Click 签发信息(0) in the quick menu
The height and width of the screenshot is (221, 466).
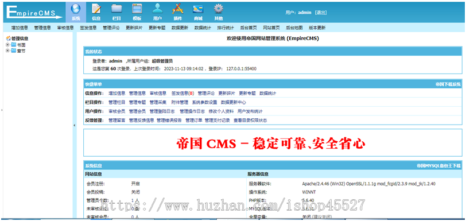[x=182, y=94]
